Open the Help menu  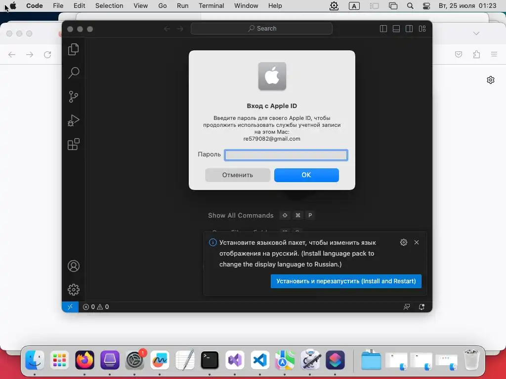click(275, 6)
